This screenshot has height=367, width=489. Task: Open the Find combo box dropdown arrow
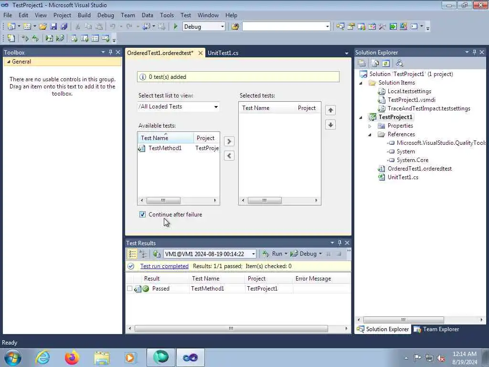pyautogui.click(x=327, y=27)
